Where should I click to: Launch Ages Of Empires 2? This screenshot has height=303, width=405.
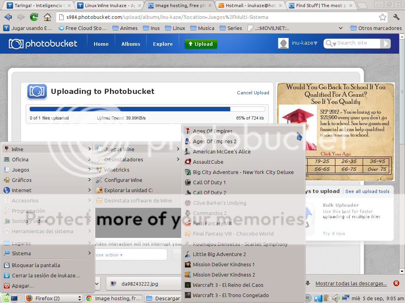pyautogui.click(x=243, y=141)
